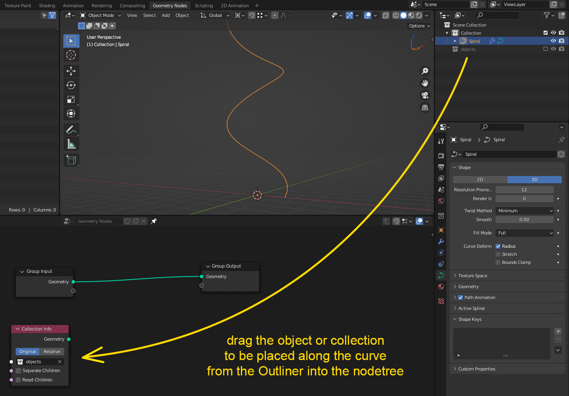
Task: Switch to the Shading workspace tab
Action: pos(47,5)
